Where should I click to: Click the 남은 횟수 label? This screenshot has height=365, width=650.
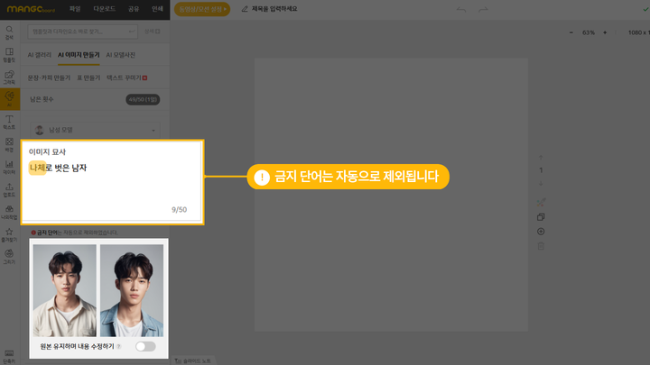42,99
